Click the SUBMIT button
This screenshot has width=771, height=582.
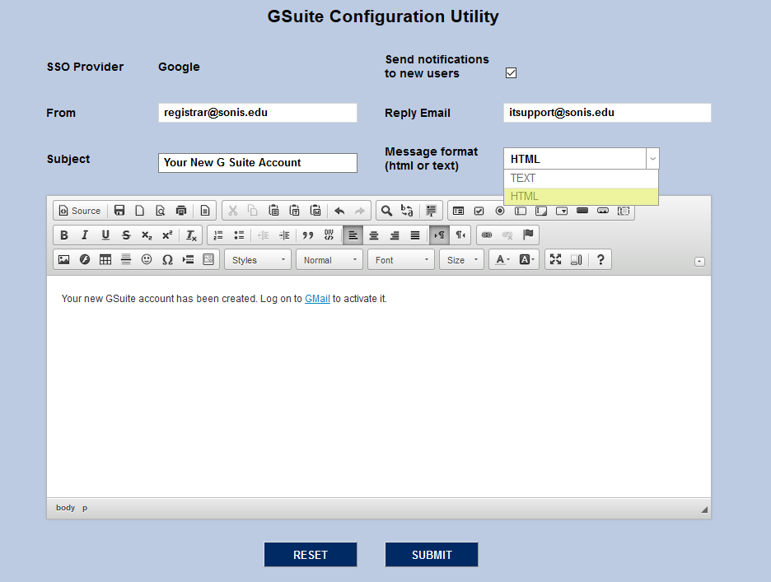coord(432,554)
